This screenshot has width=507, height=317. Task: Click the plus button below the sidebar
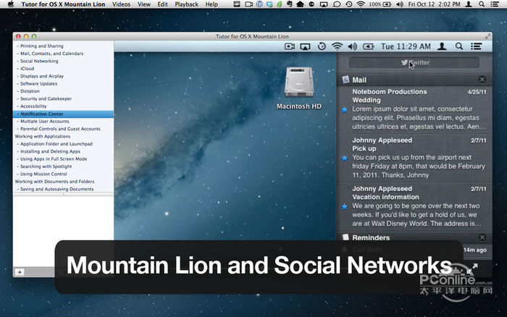20,272
